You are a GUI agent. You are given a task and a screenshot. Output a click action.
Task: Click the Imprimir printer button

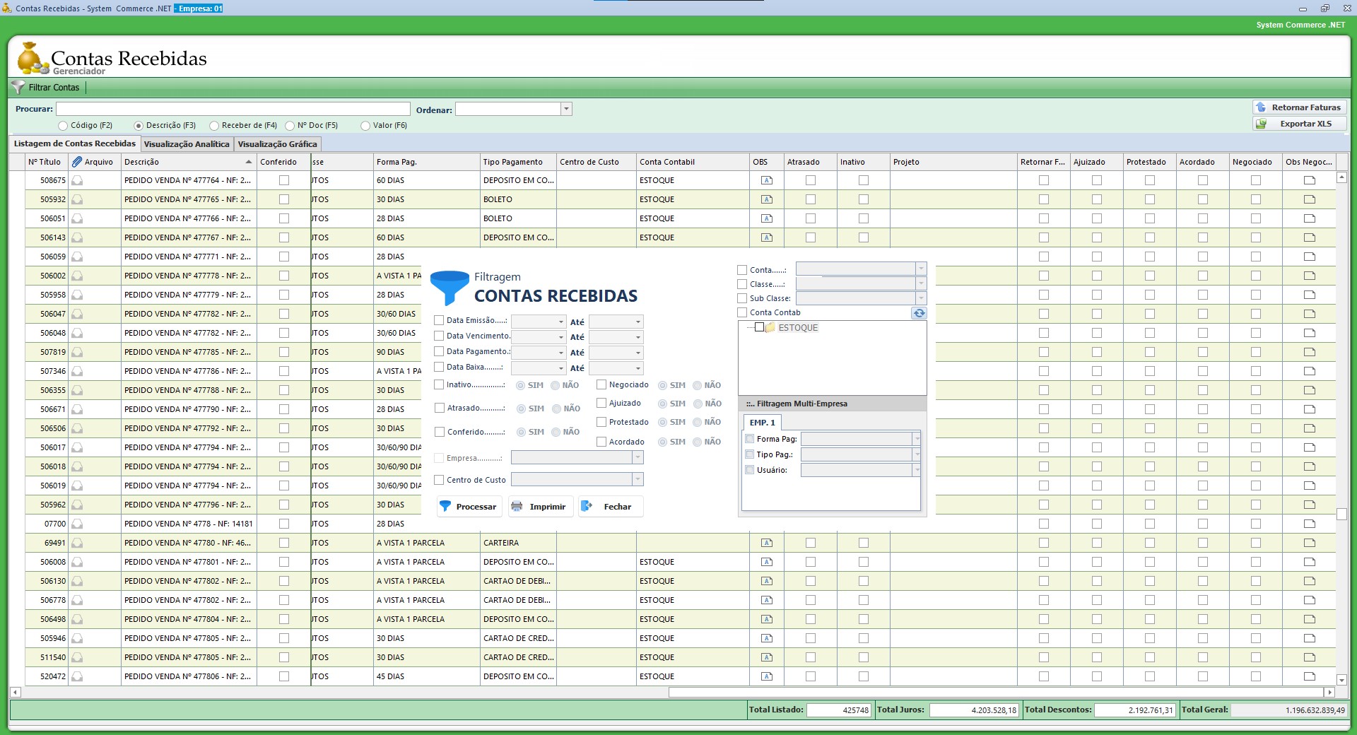pos(540,507)
